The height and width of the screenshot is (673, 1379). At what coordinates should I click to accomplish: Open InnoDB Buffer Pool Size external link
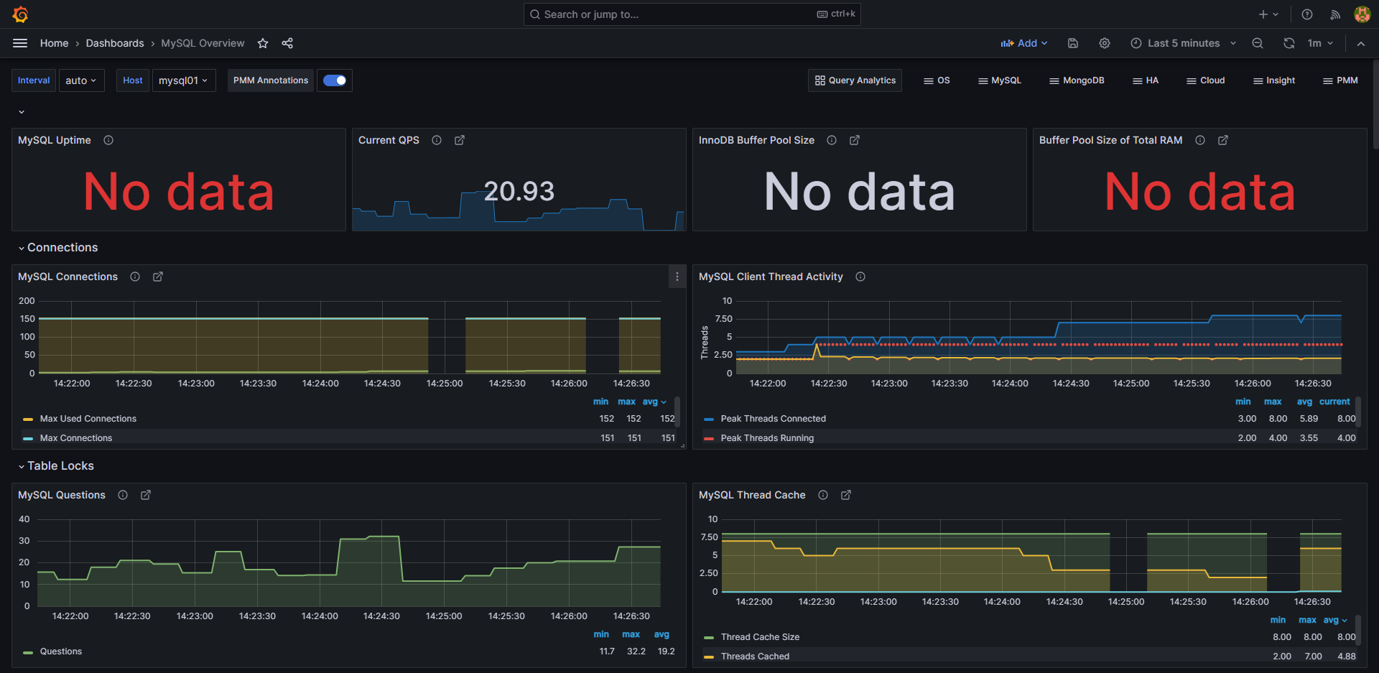click(855, 140)
